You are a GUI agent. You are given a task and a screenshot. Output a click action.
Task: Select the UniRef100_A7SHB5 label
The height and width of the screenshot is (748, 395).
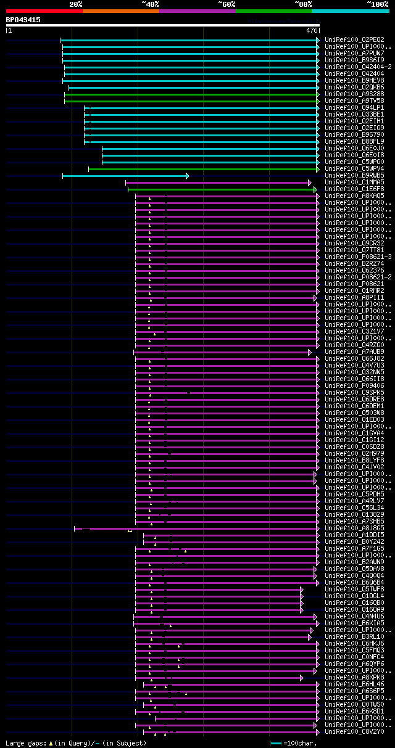[354, 521]
